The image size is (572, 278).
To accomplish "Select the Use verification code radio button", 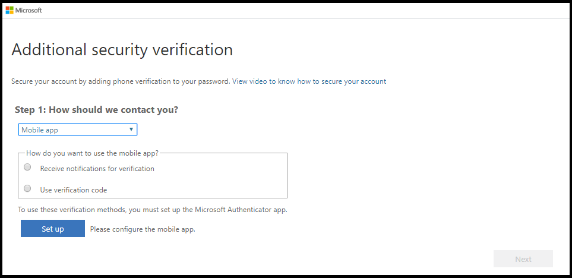I will pyautogui.click(x=27, y=188).
